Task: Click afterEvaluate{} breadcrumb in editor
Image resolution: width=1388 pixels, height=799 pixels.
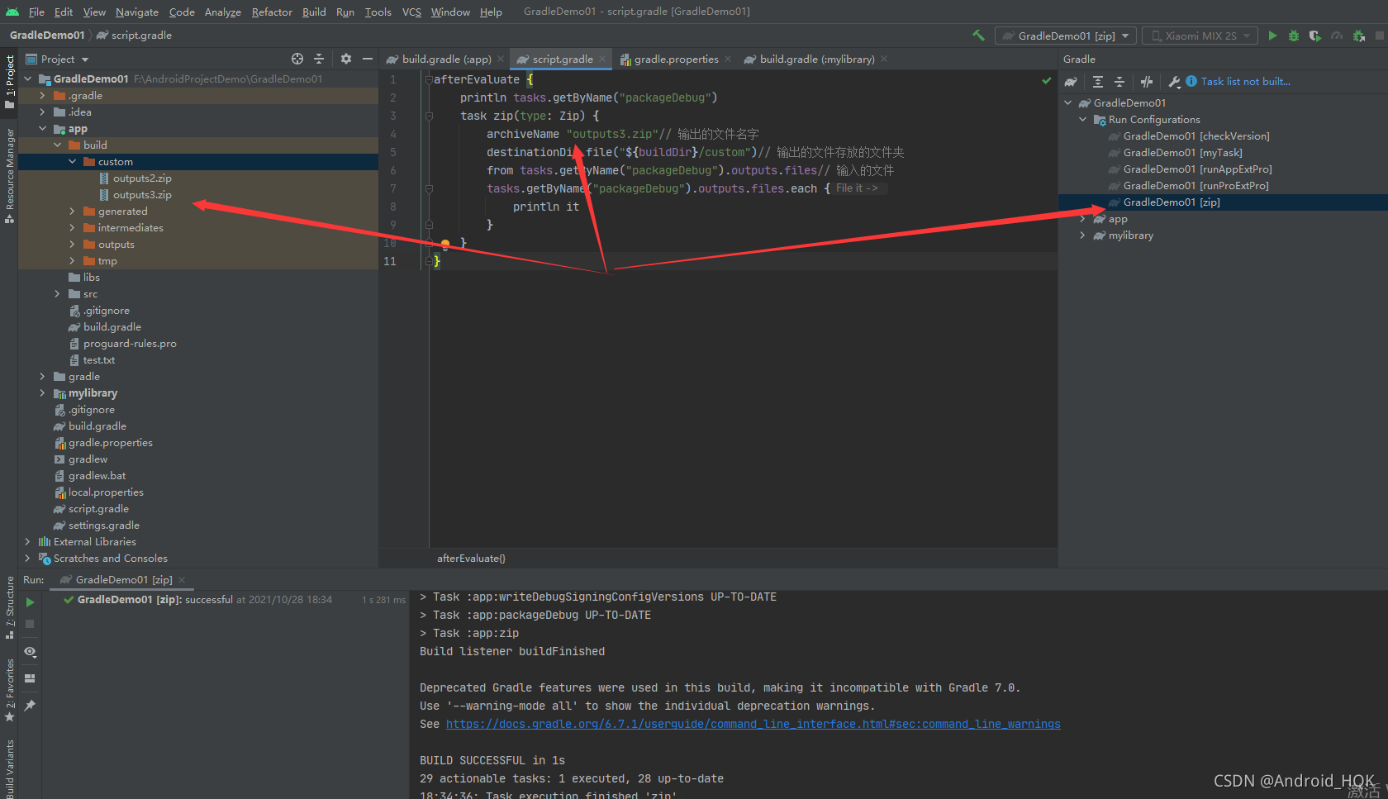Action: point(471,559)
